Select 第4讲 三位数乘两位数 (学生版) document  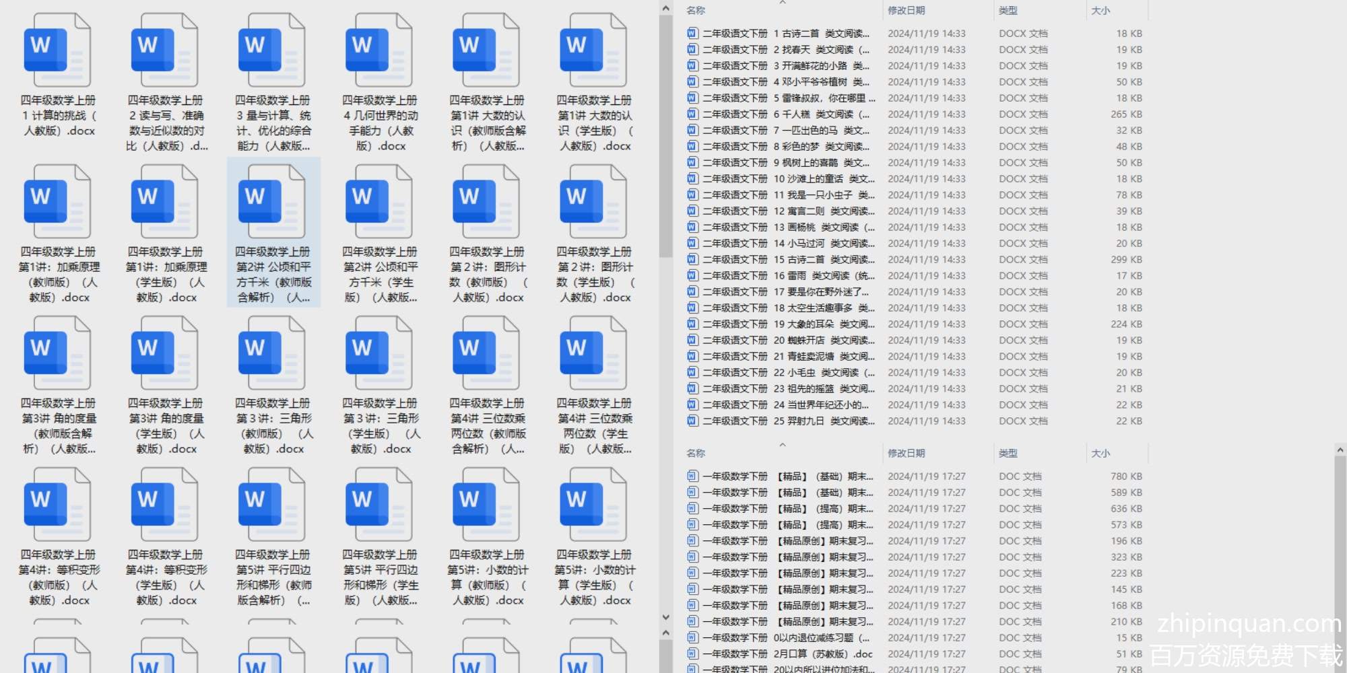click(594, 353)
